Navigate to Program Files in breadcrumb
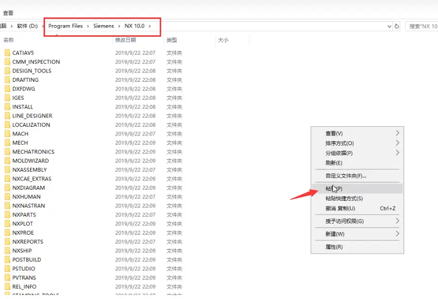438x299 pixels. click(66, 26)
